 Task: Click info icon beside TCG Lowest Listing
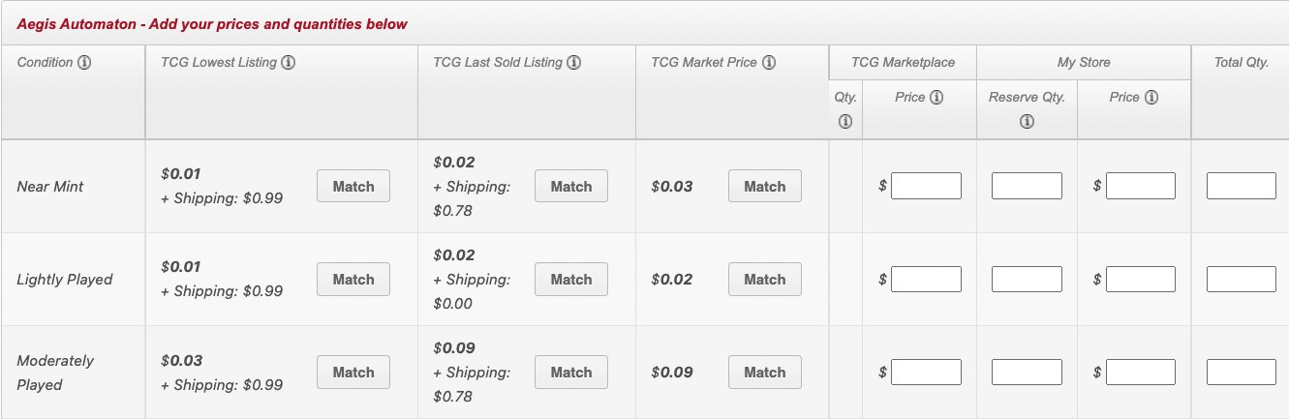288,63
